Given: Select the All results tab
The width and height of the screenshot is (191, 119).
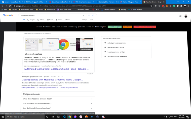Looking at the screenshot, I should [23, 20].
